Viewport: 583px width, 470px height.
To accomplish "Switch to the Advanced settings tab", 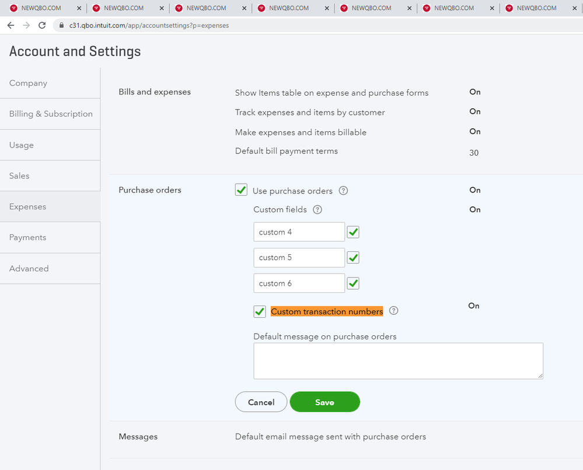I will (29, 268).
